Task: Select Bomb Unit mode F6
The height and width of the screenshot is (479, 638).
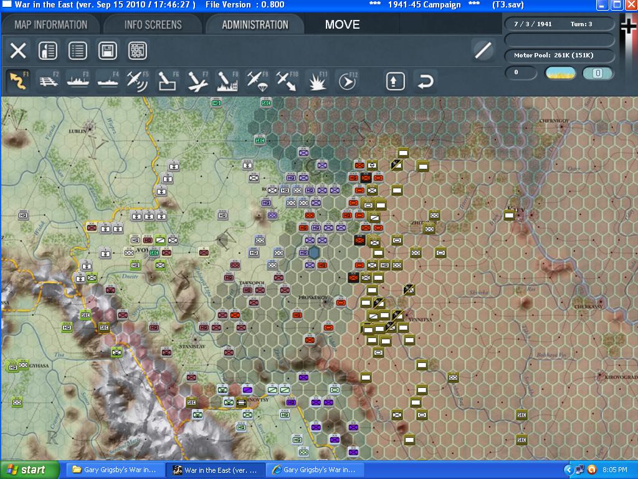Action: (x=167, y=80)
